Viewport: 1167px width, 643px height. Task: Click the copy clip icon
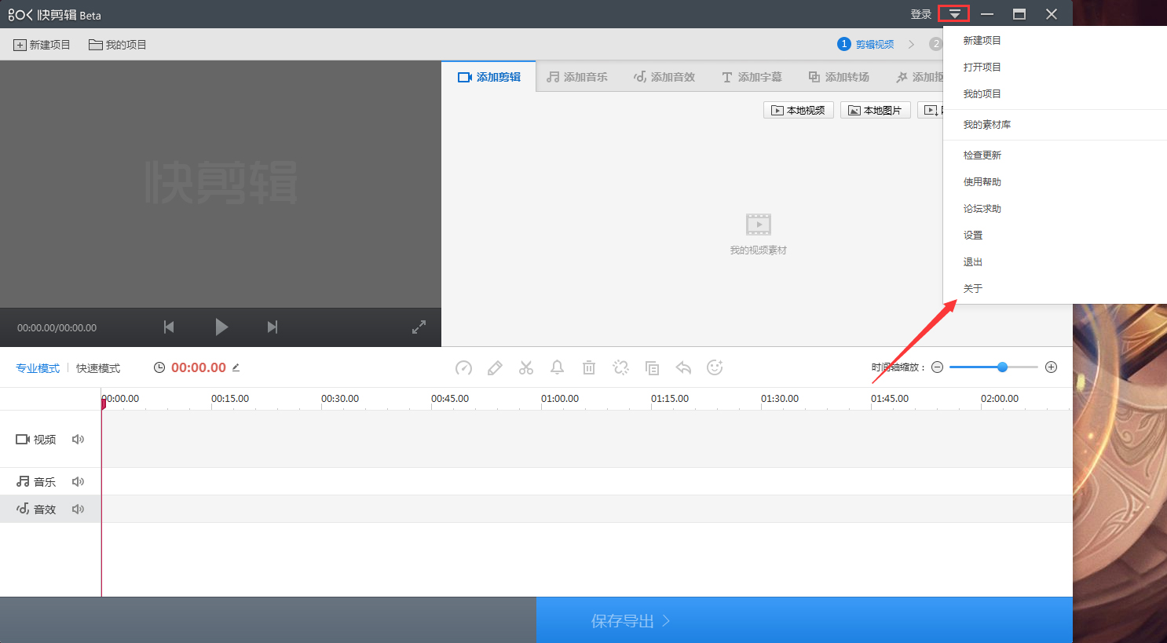[x=652, y=367]
